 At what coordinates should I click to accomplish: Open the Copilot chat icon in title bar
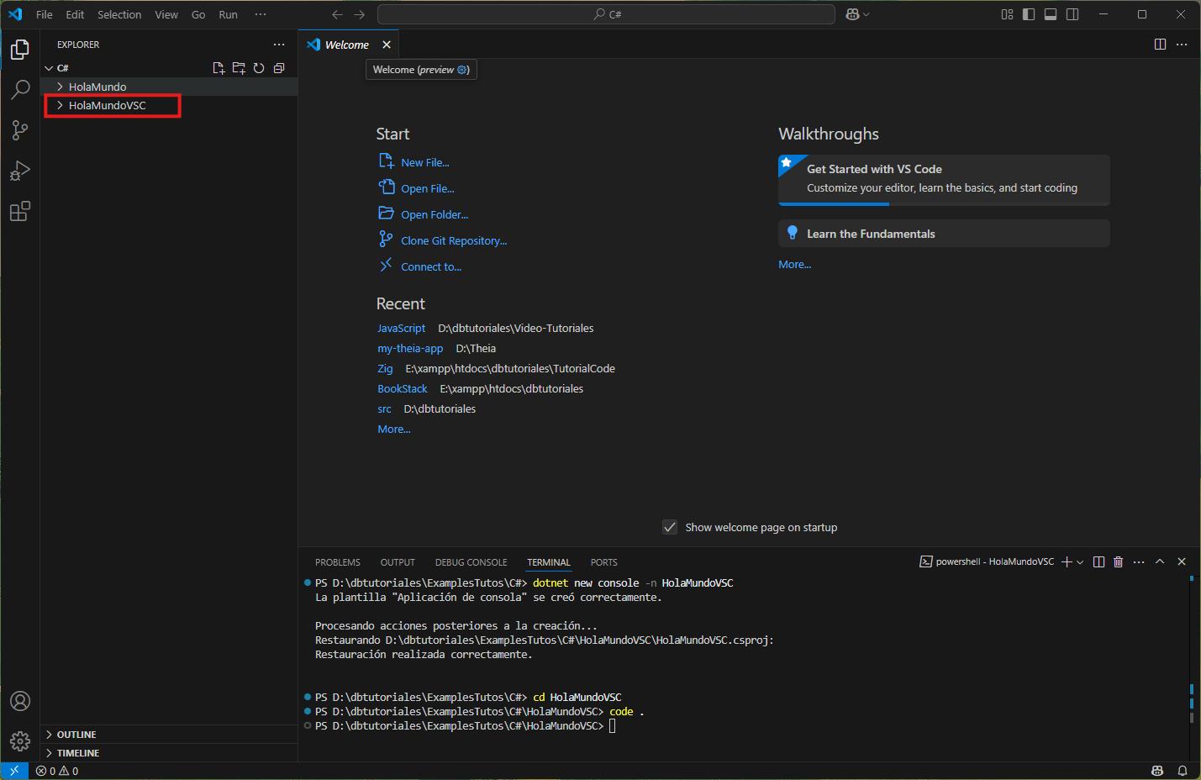pos(852,14)
